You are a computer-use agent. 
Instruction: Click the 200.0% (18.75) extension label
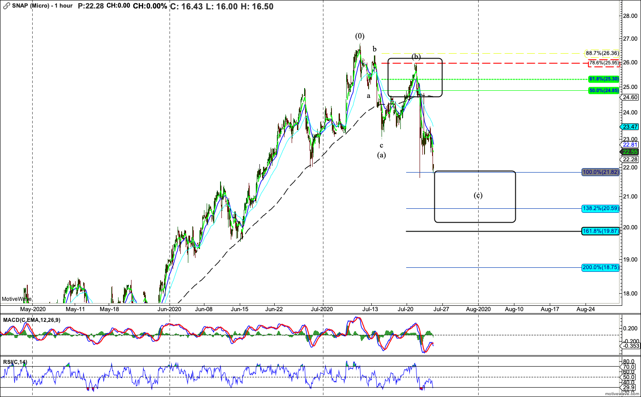click(x=600, y=267)
